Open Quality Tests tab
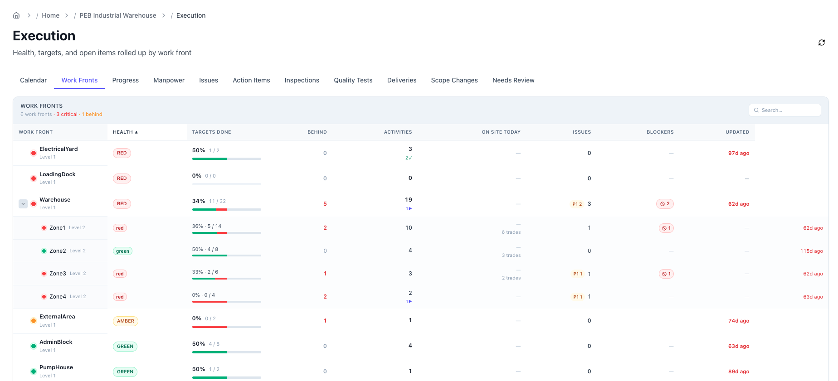This screenshot has width=838, height=381. [353, 80]
